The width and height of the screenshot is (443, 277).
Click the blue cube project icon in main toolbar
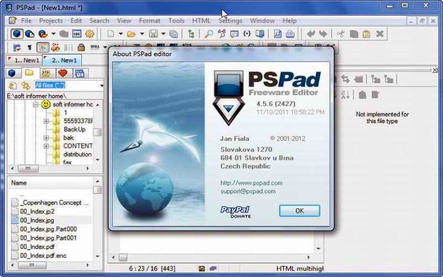tap(17, 33)
